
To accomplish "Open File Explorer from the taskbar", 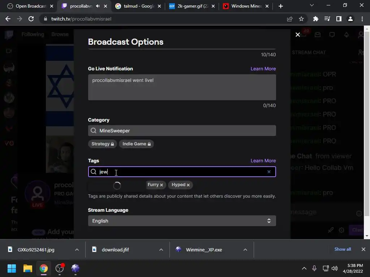I will tap(27, 268).
